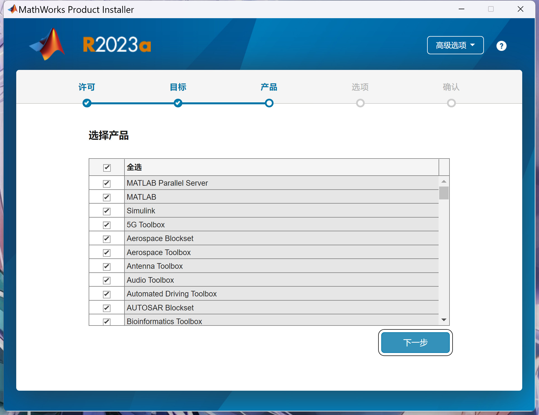Uncheck MATLAB Parallel Server checkbox
This screenshot has height=415, width=539.
(x=107, y=183)
